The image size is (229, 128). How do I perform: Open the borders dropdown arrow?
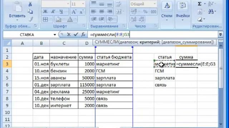coord(51,19)
